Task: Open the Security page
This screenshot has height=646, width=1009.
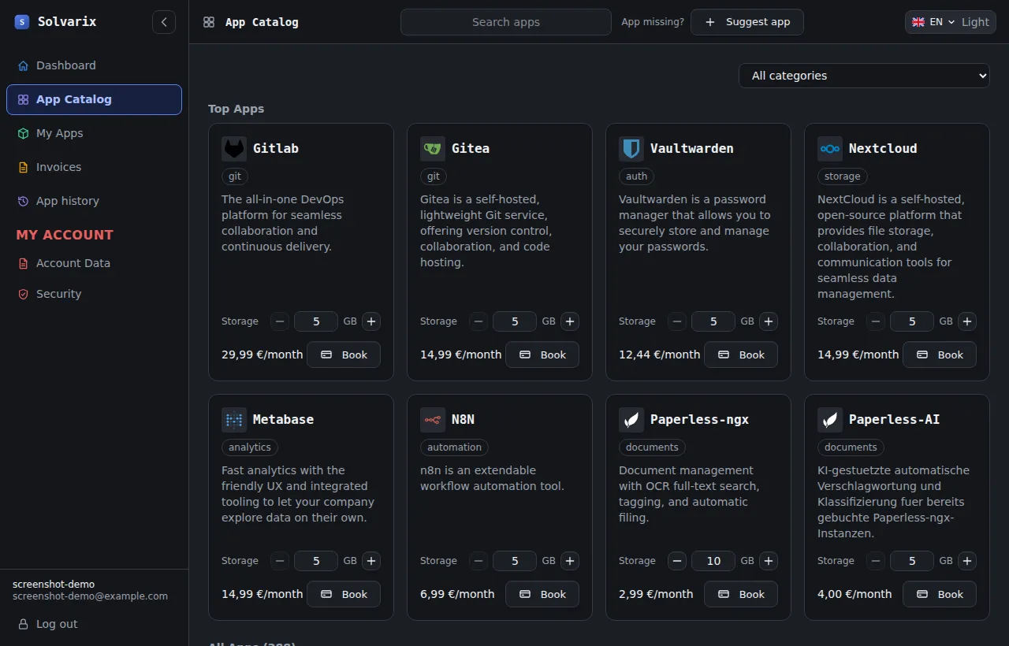Action: (94, 294)
